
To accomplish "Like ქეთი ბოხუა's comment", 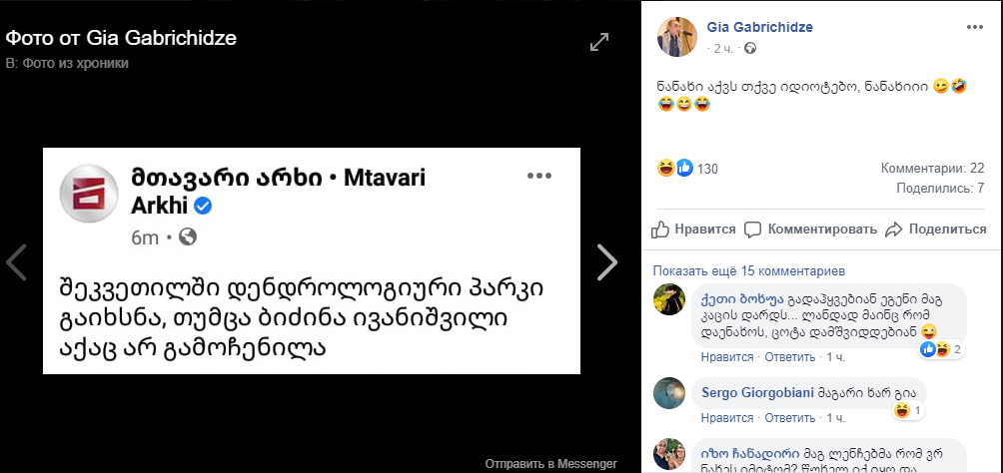I will [724, 356].
